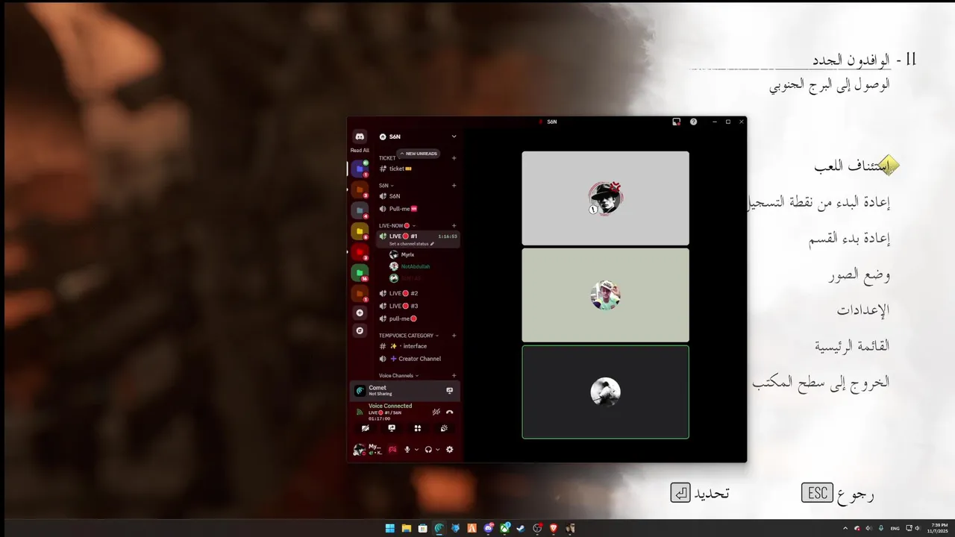Image resolution: width=955 pixels, height=537 pixels.
Task: Select وضع الصور in game menu
Action: tap(859, 274)
